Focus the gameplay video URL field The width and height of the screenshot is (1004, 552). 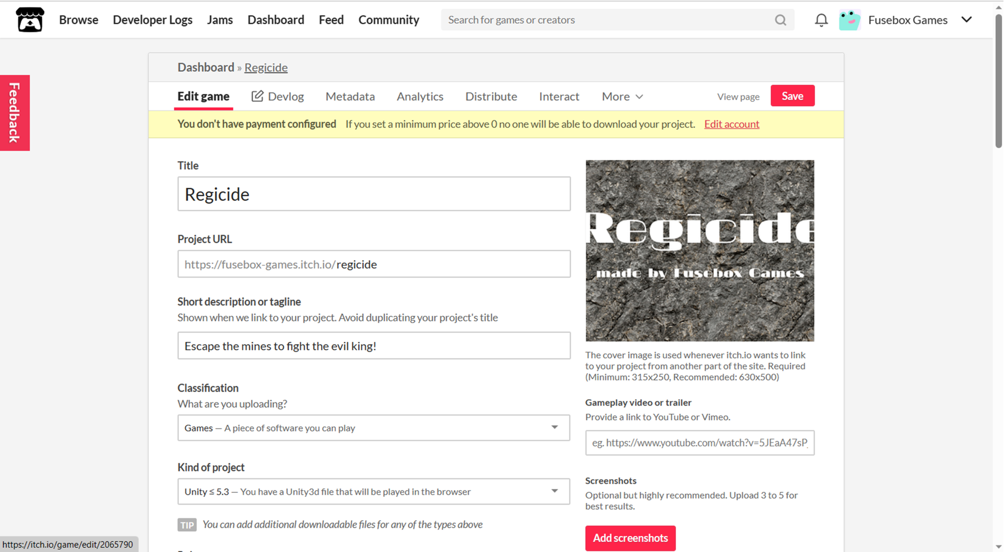(x=699, y=443)
